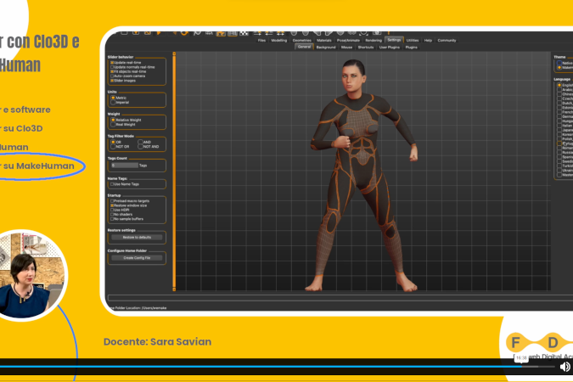
Task: Click the instructor webcam thumbnail
Action: point(30,276)
